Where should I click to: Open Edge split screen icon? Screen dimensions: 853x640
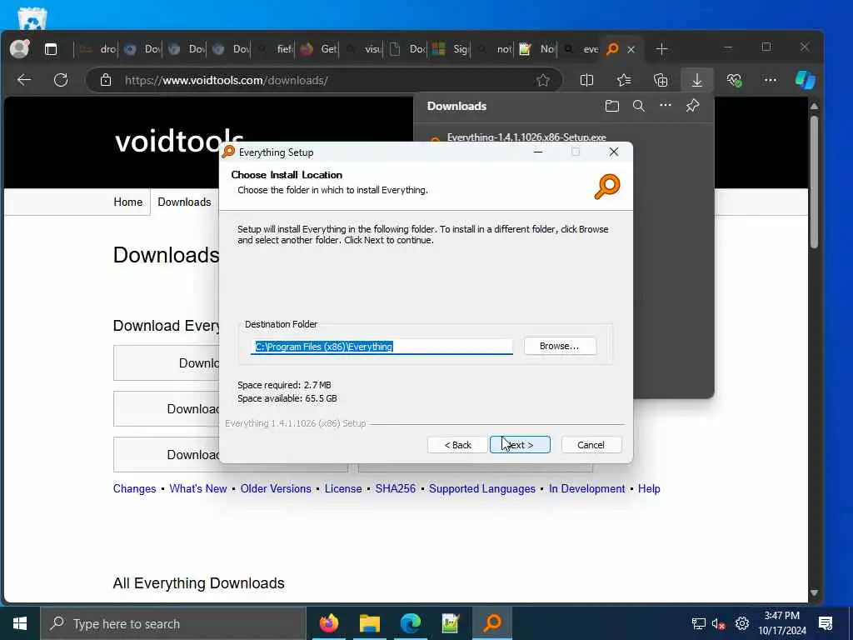pyautogui.click(x=586, y=80)
